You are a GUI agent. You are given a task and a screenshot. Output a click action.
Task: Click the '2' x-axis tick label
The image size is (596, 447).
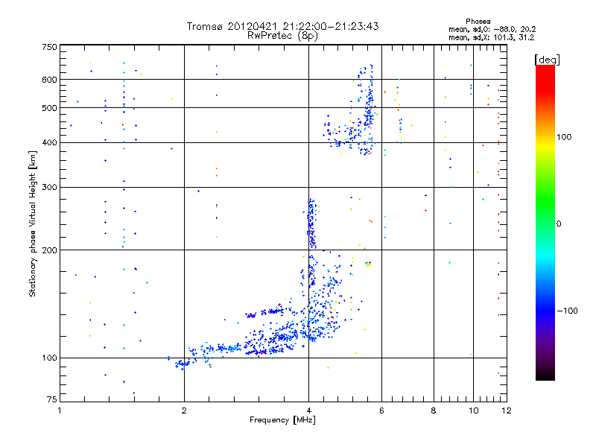click(x=184, y=410)
